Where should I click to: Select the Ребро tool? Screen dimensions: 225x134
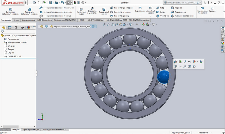(x=161, y=8)
